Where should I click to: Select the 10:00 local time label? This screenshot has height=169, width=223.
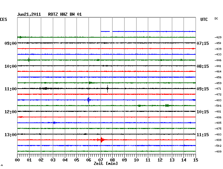coord(11,66)
